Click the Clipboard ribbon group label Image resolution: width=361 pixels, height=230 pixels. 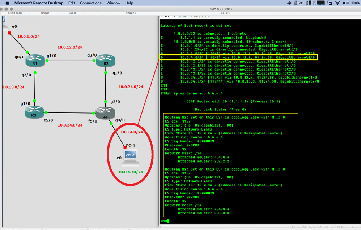[15, 13]
